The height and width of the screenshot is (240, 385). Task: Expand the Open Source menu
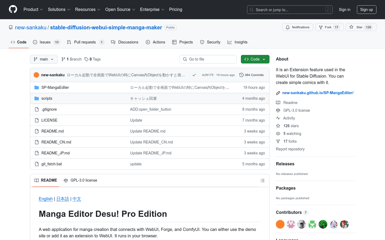click(120, 9)
